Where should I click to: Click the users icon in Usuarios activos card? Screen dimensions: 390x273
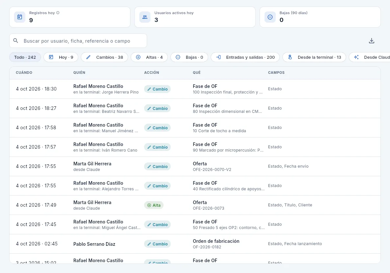[145, 17]
